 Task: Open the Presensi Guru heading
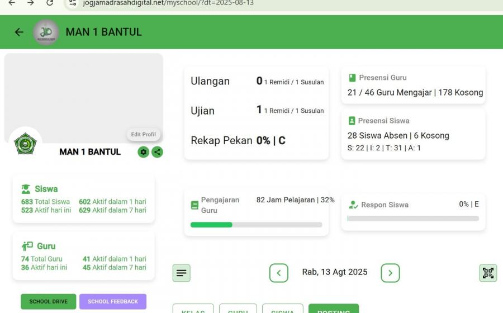(383, 78)
